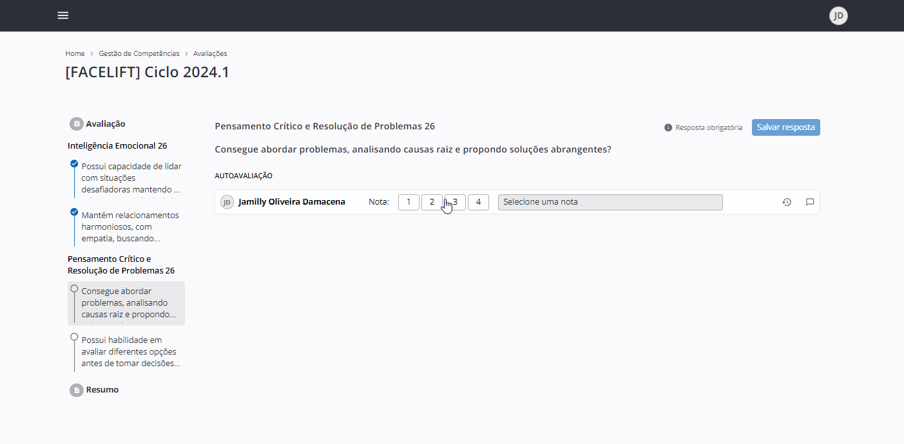904x444 pixels.
Task: Navigate to Gestão de Competências breadcrumb
Action: [x=139, y=53]
